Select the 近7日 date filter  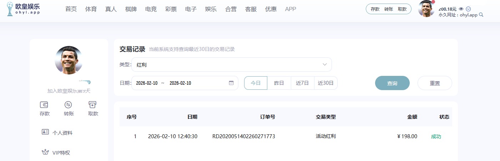pyautogui.click(x=302, y=83)
